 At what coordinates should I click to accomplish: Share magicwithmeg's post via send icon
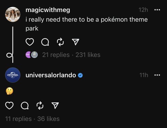[75, 42]
